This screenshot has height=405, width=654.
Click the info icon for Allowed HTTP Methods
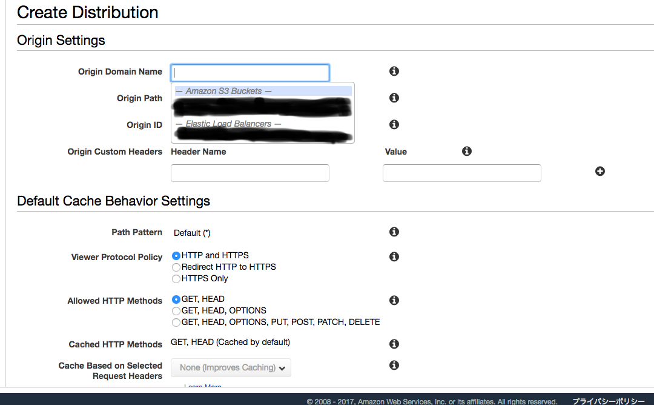394,300
